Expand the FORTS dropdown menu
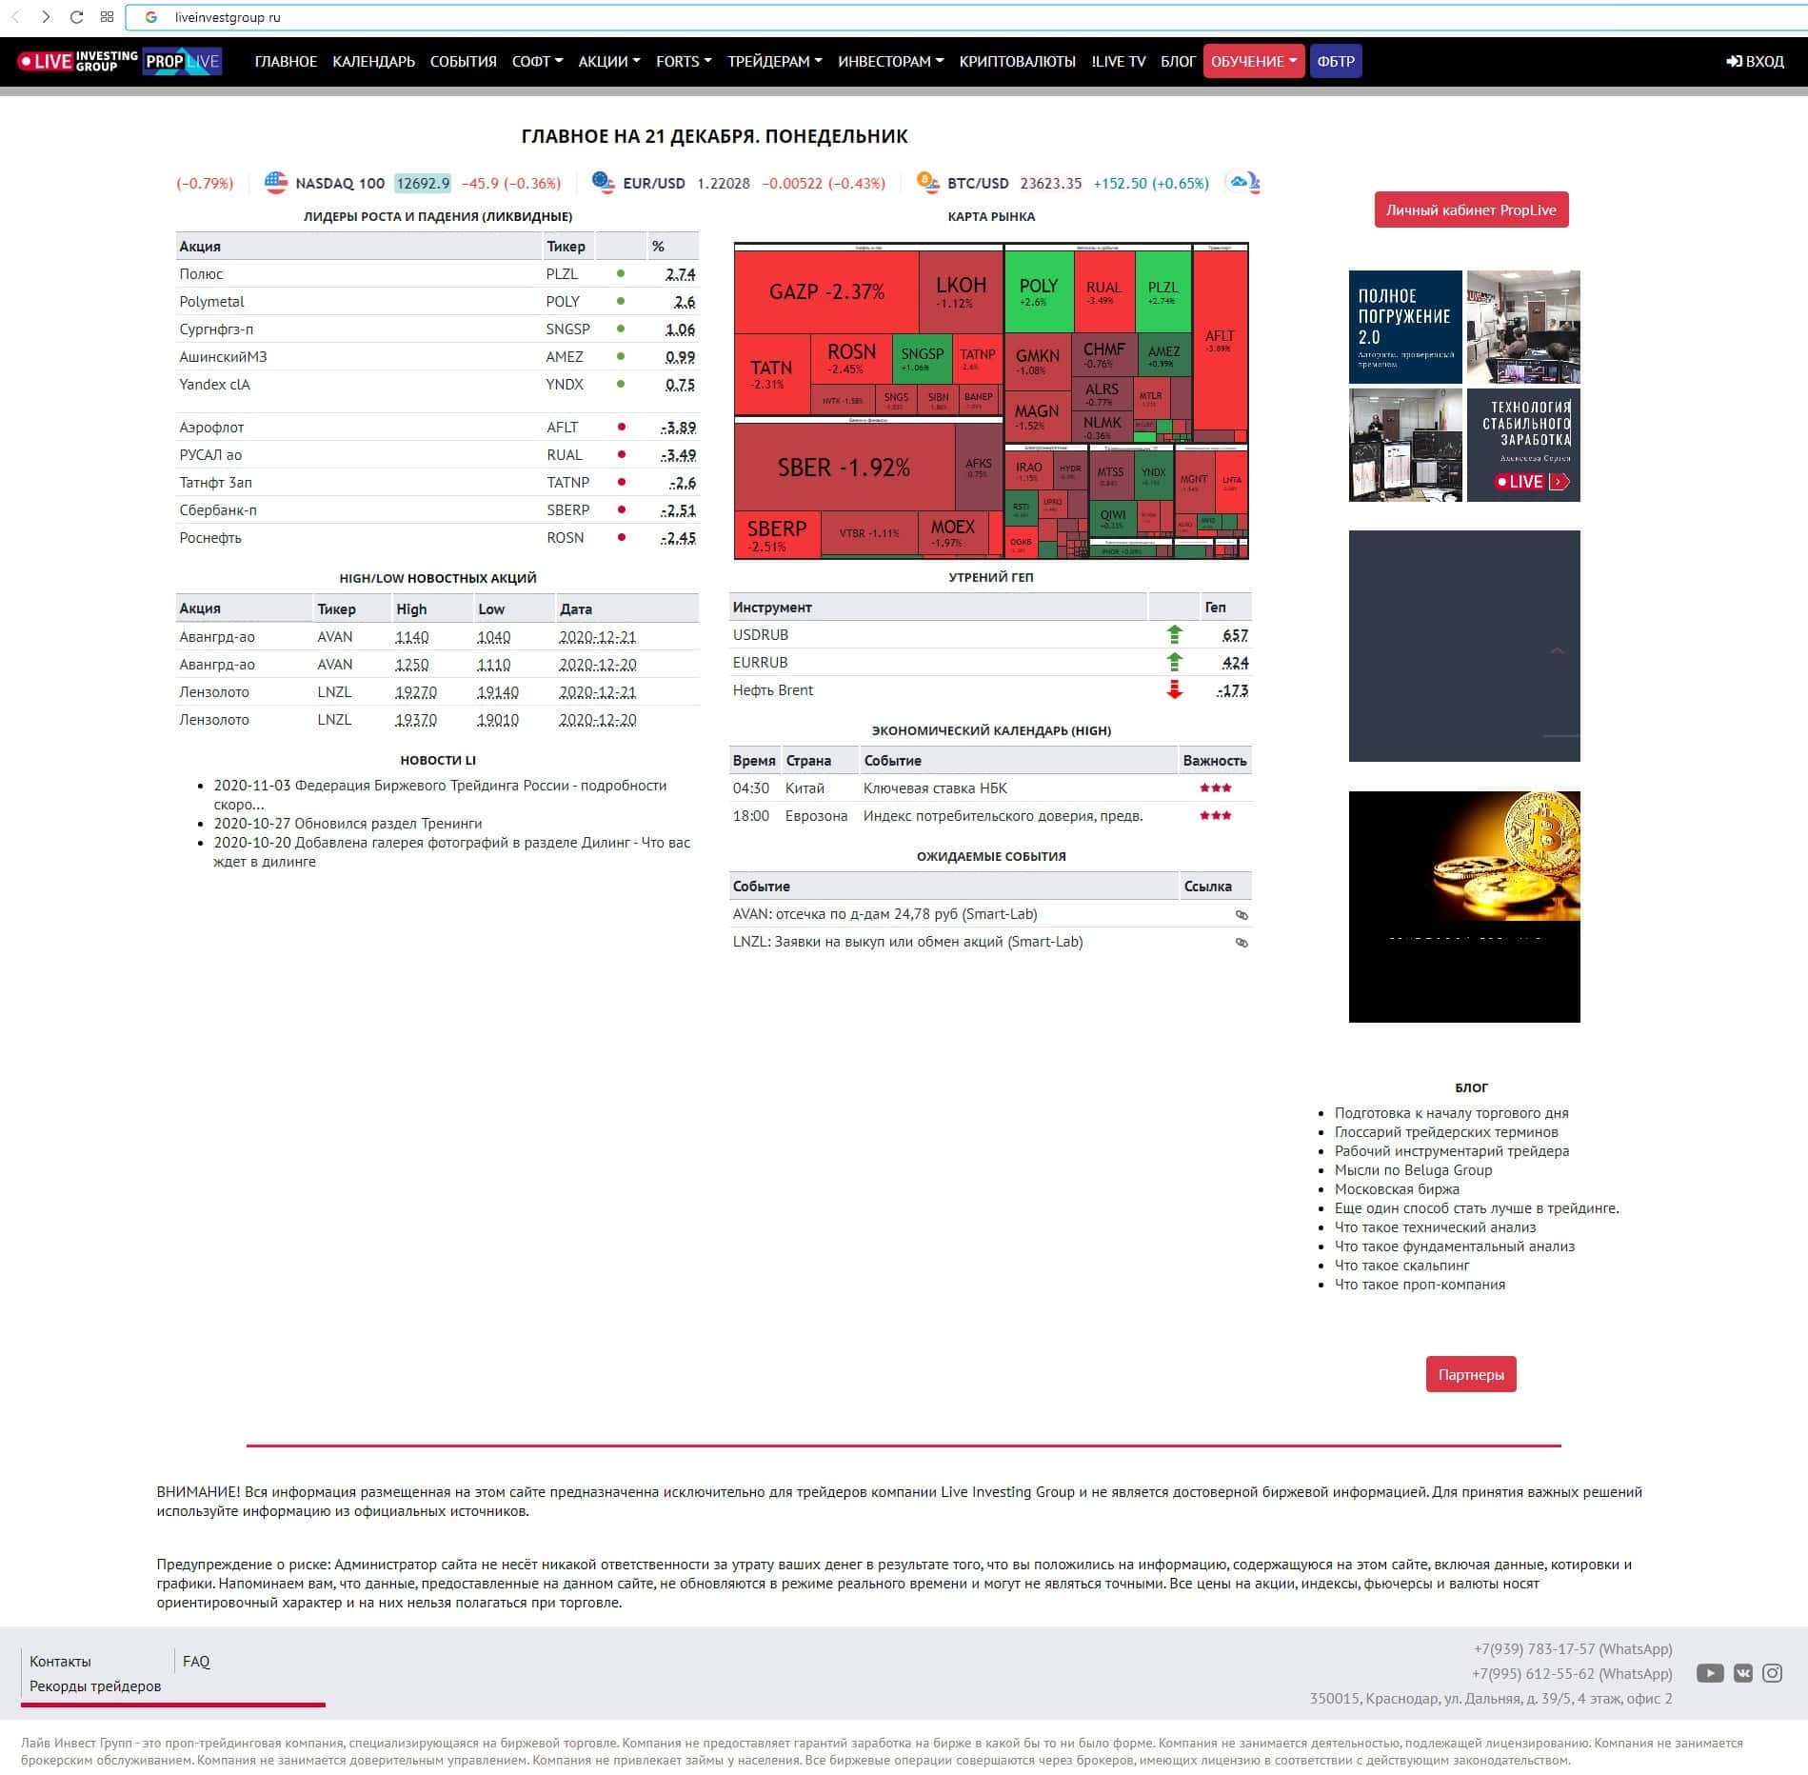Image resolution: width=1808 pixels, height=1775 pixels. pyautogui.click(x=684, y=61)
